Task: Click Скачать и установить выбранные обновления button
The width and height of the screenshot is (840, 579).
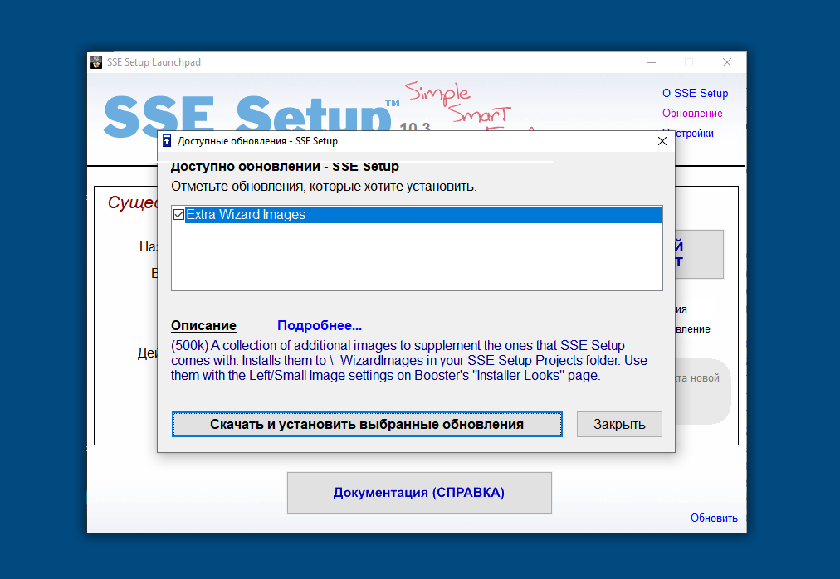Action: click(x=367, y=424)
